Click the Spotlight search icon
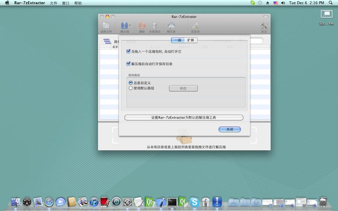This screenshot has height=211, width=338. [331, 3]
